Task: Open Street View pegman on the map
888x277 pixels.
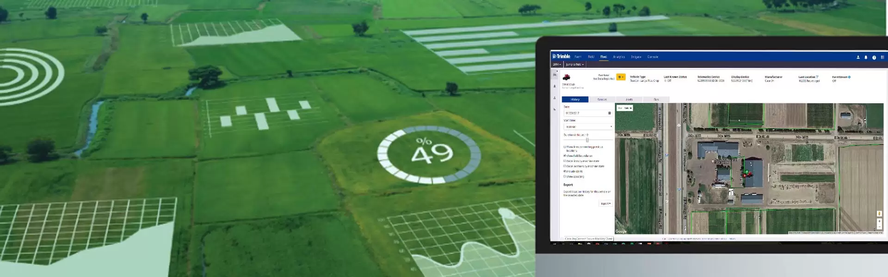Action: tap(879, 214)
